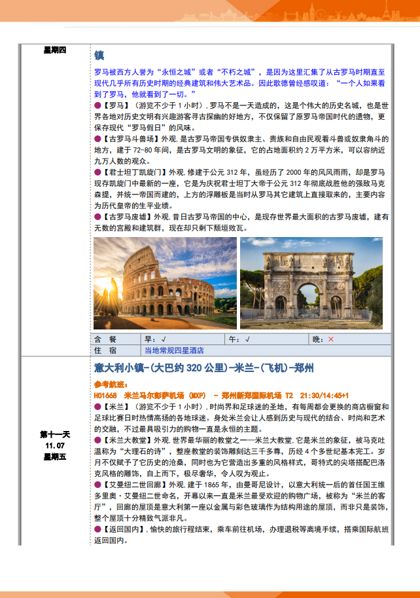The image size is (420, 598).
Task: Click the 住宿 table cell
Action: point(116,350)
